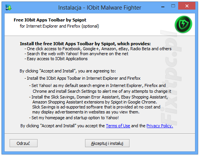Viewport: 200px width, 156px height.
Task: Open the Privacy Policy link
Action: [160, 126]
